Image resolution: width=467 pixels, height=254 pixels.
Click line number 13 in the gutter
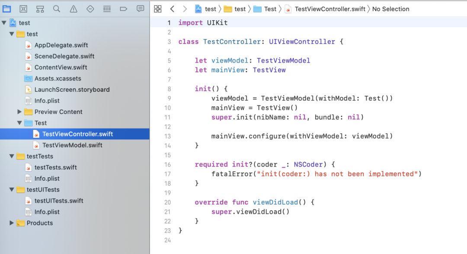168,136
